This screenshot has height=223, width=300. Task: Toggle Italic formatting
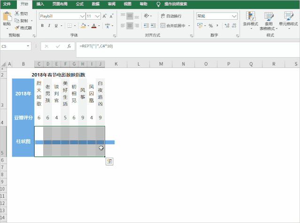coord(49,26)
